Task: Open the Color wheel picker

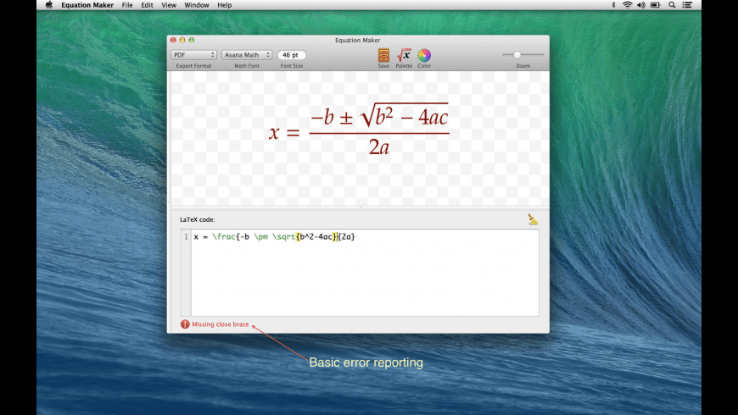Action: click(424, 55)
